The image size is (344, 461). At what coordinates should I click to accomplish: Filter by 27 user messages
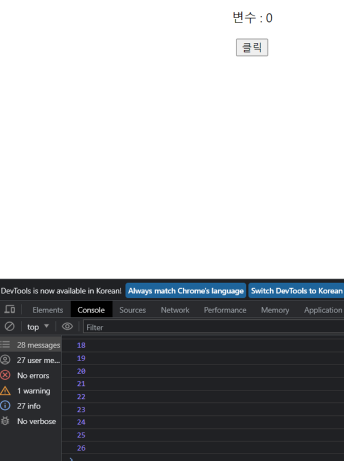pos(30,360)
